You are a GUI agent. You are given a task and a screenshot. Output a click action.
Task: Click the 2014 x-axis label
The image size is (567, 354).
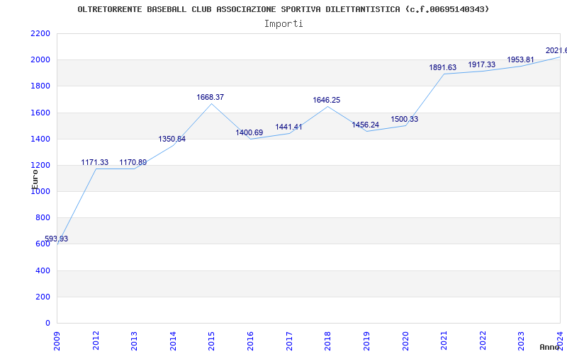click(173, 341)
